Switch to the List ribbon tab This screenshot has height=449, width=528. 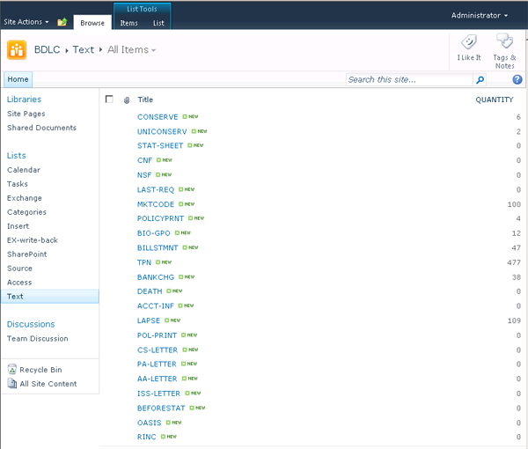pyautogui.click(x=158, y=23)
